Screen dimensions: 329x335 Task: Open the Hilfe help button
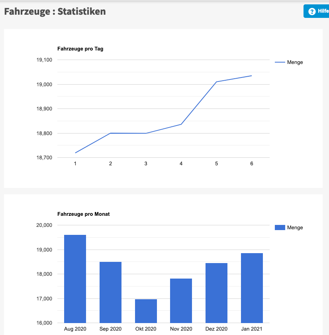[x=317, y=12]
